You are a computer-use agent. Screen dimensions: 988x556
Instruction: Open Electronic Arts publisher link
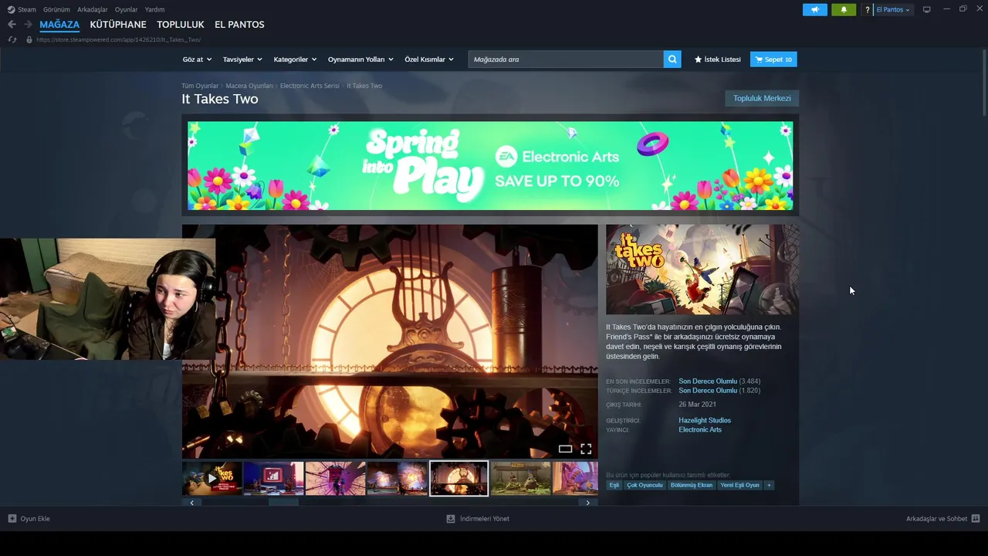point(700,429)
